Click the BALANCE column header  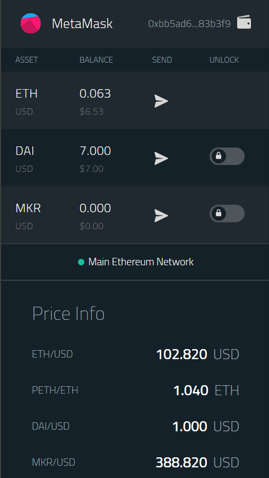96,60
